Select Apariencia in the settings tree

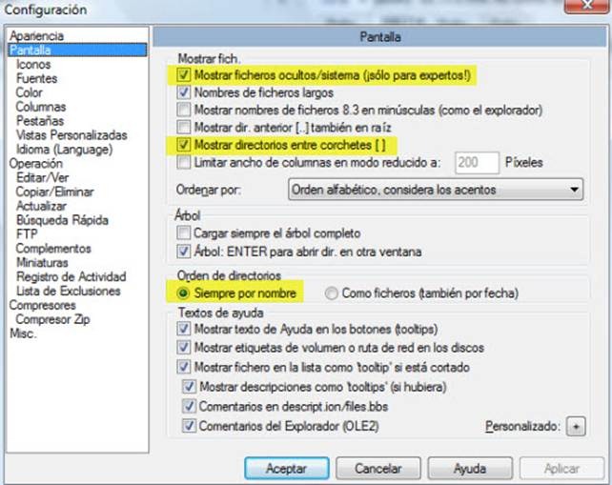click(36, 36)
